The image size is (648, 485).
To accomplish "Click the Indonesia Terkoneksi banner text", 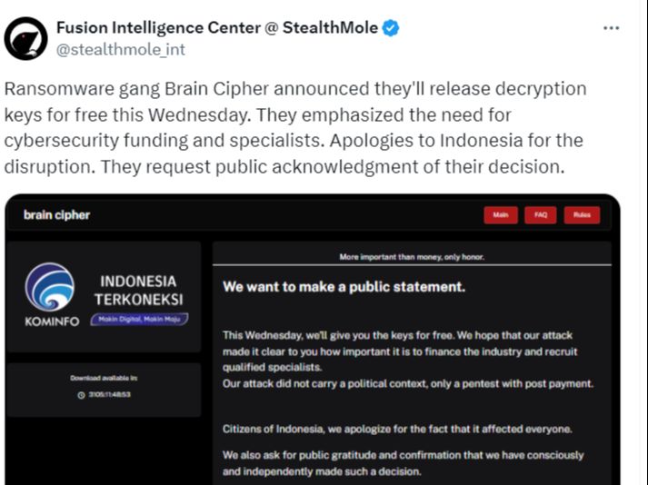I will click(x=138, y=291).
